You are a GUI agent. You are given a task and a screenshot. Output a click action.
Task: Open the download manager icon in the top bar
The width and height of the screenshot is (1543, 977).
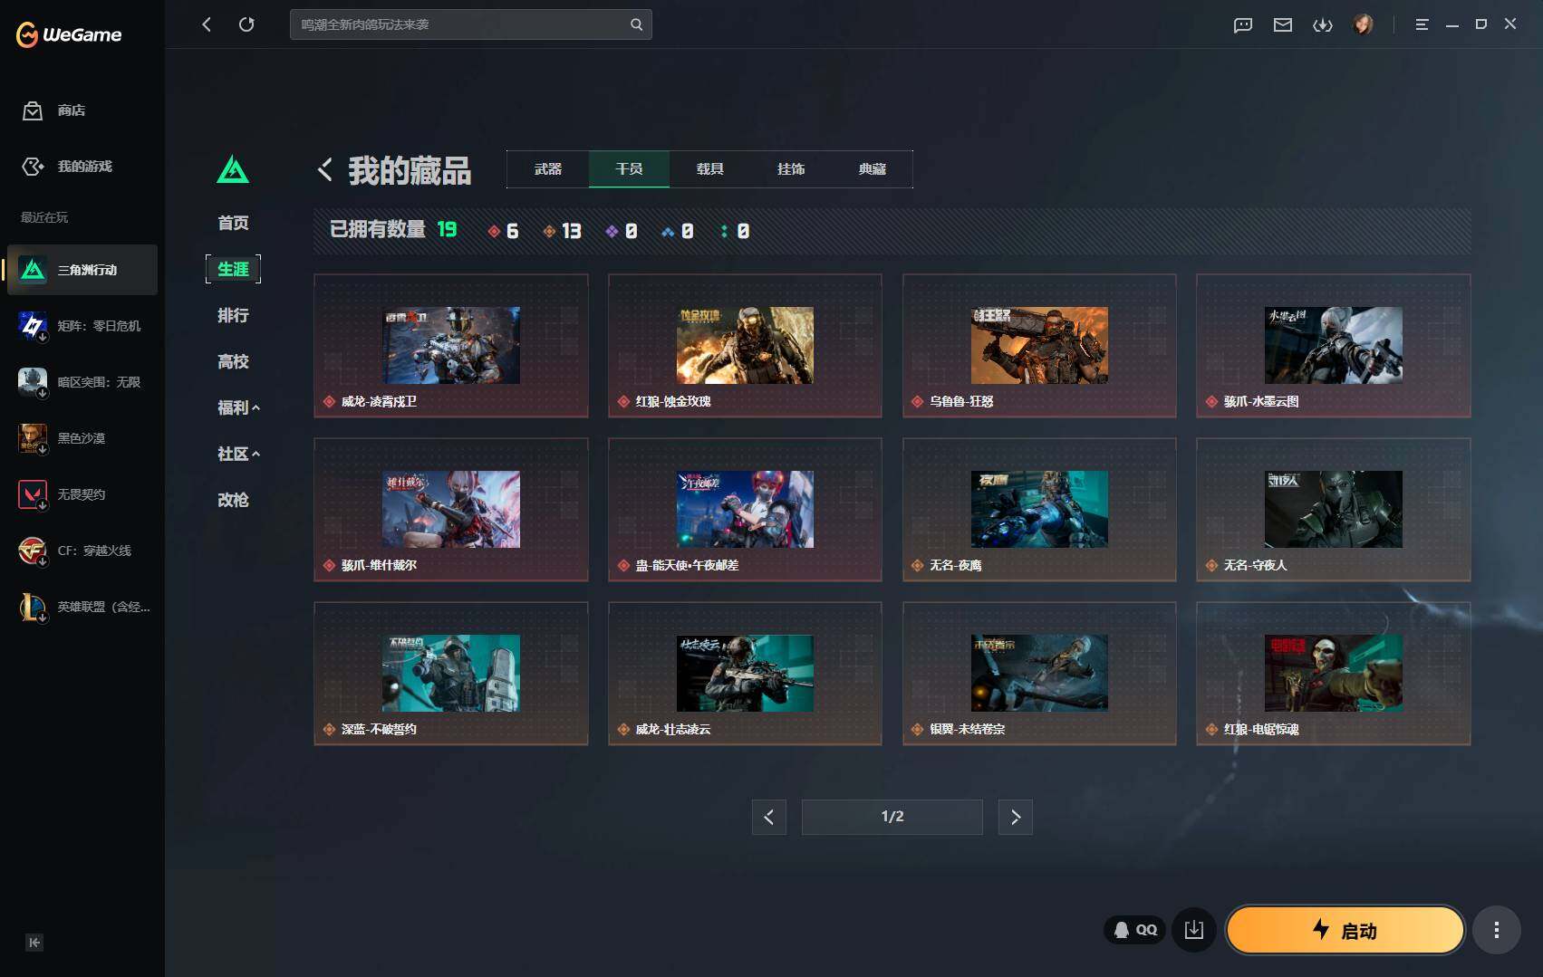(x=1323, y=24)
